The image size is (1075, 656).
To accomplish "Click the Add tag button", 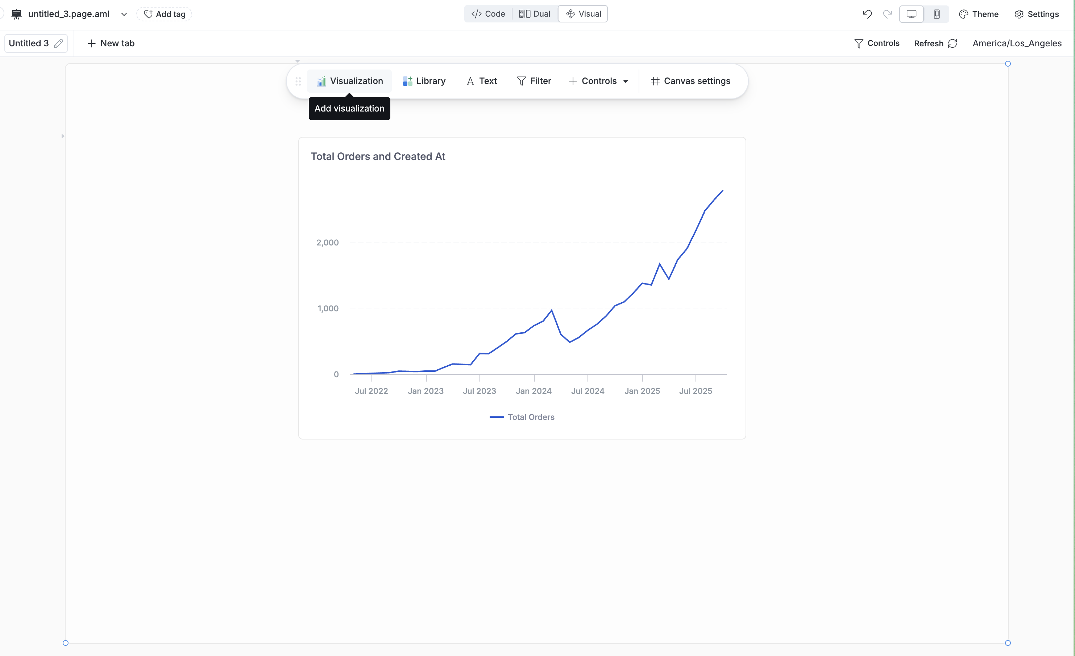I will (x=165, y=14).
